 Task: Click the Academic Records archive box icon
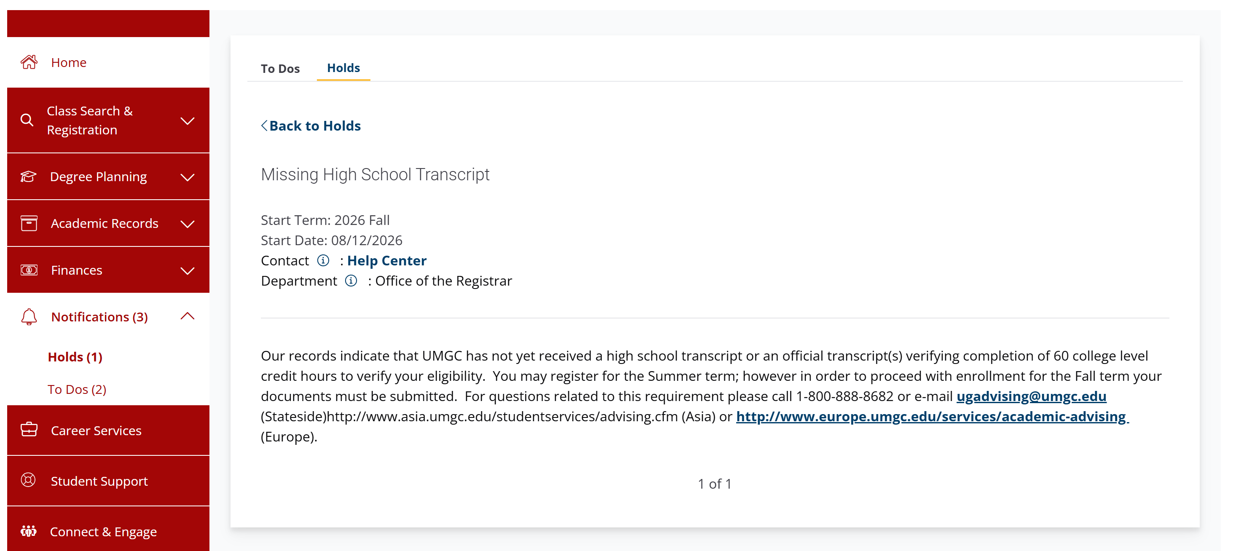(x=29, y=223)
